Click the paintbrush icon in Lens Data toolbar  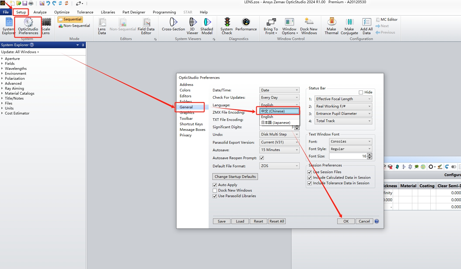pyautogui.click(x=440, y=167)
